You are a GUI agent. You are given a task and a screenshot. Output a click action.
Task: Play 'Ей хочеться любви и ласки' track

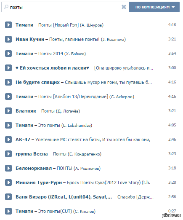pos(8,68)
